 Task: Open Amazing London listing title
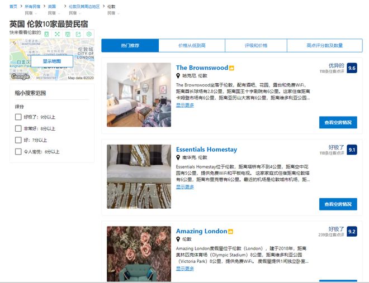201,231
